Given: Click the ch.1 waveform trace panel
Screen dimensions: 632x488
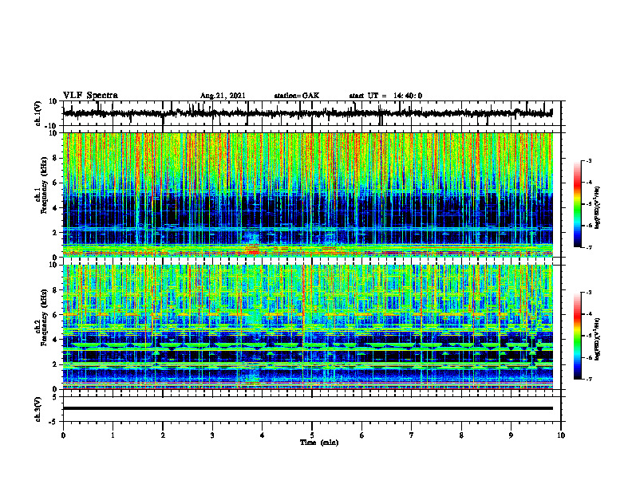Looking at the screenshot, I should coord(312,113).
